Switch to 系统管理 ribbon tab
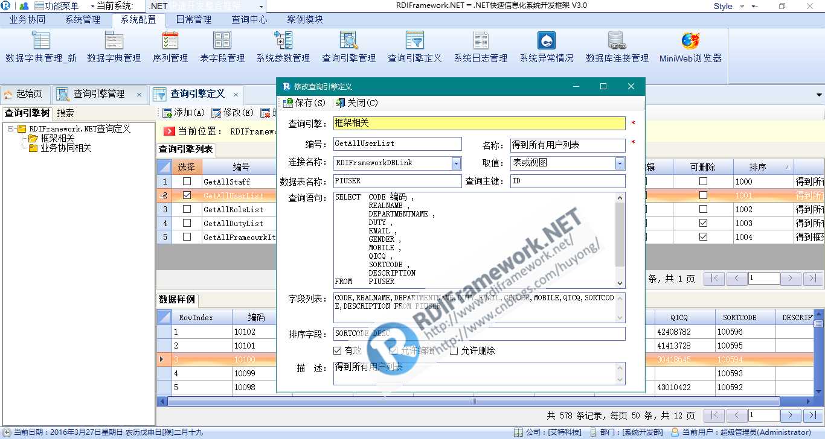 point(83,19)
